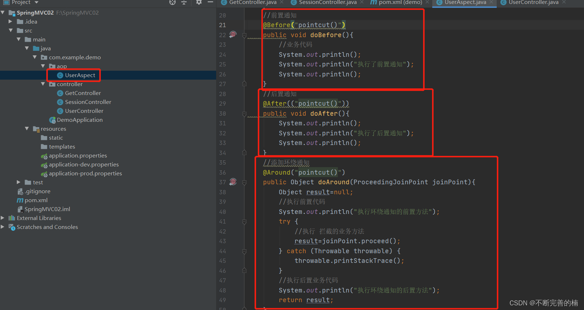Close the pom.xml (demo) tab

click(x=427, y=2)
